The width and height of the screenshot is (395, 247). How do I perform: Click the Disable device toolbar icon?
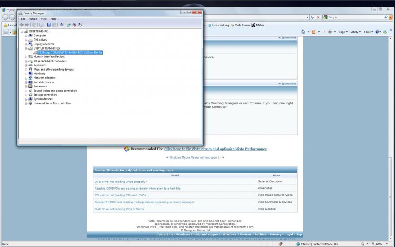(80, 25)
